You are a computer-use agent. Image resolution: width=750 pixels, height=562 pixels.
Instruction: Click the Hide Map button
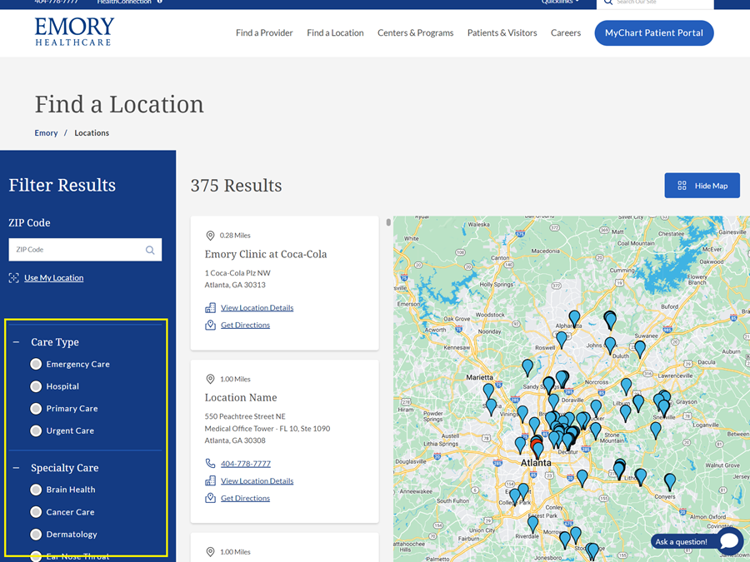pos(702,186)
